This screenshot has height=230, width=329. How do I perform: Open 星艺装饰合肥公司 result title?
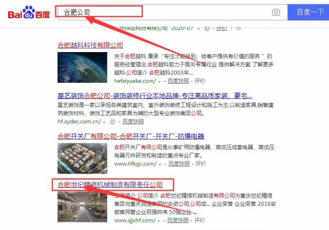[155, 96]
